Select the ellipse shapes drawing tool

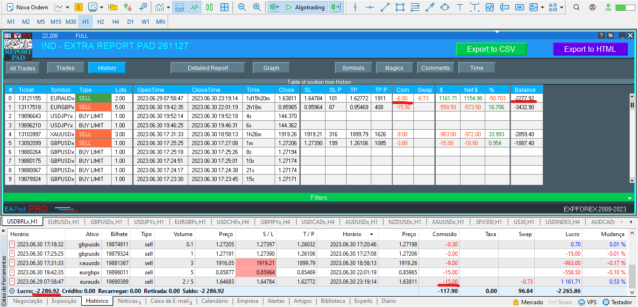click(445, 7)
